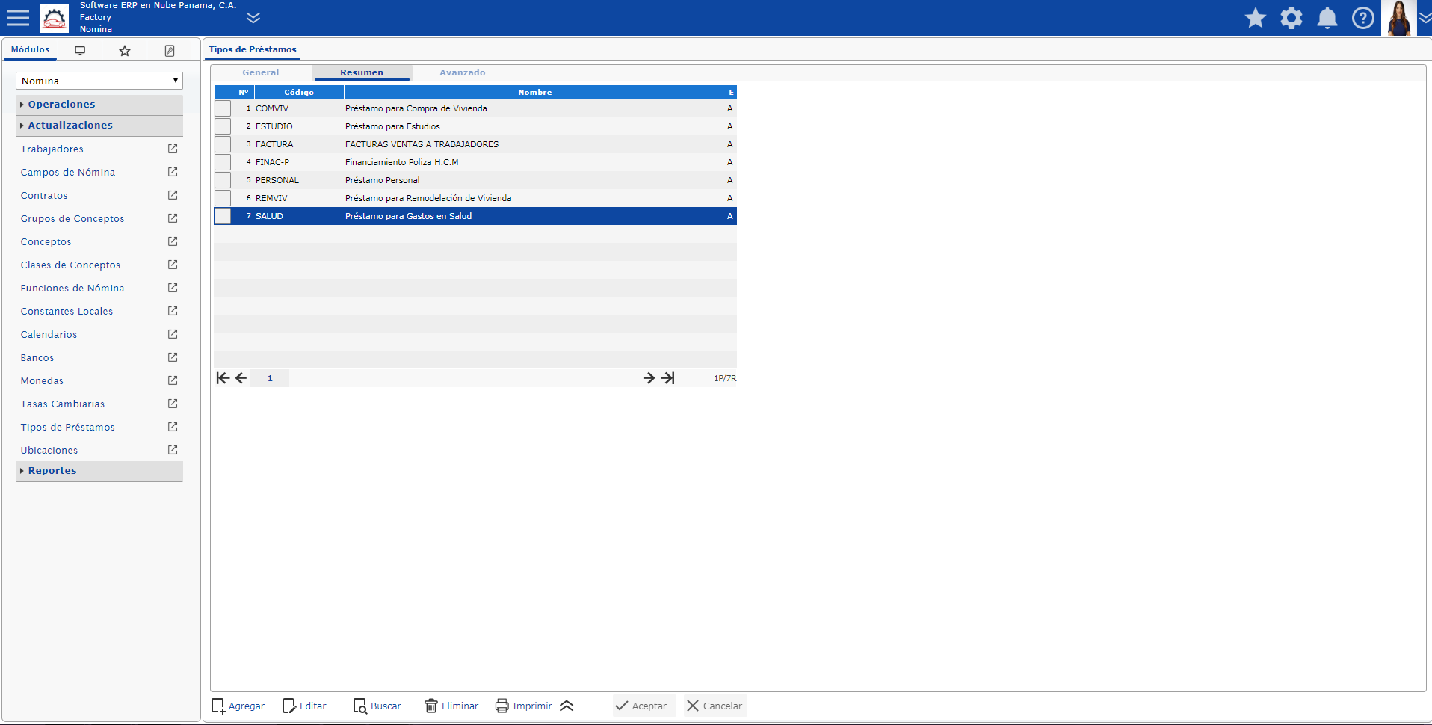The width and height of the screenshot is (1432, 725).
Task: Toggle the select-all header checkbox
Action: [x=223, y=92]
